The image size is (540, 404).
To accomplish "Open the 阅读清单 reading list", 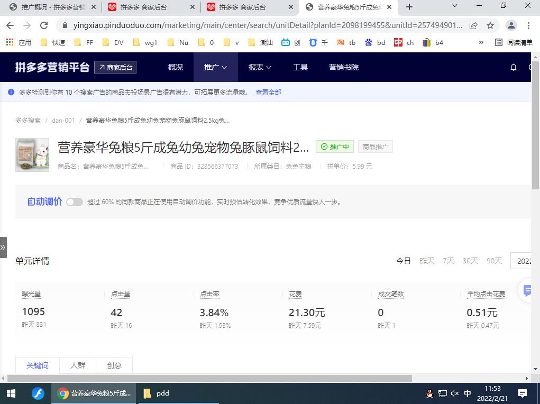I will [514, 42].
